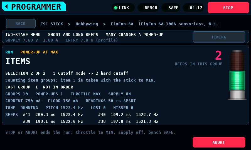This screenshot has height=150, width=251.
Task: Click the 'Counting item groups' message line
Action: pyautogui.click(x=81, y=80)
